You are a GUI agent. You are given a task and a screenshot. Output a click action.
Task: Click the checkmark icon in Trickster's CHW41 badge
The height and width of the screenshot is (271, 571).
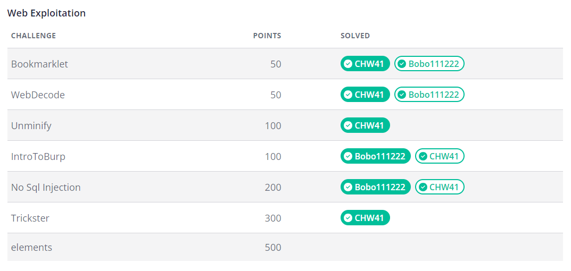pos(348,218)
